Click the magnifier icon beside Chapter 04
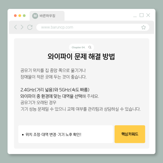The width and height of the screenshot is (163, 163). (x=90, y=47)
